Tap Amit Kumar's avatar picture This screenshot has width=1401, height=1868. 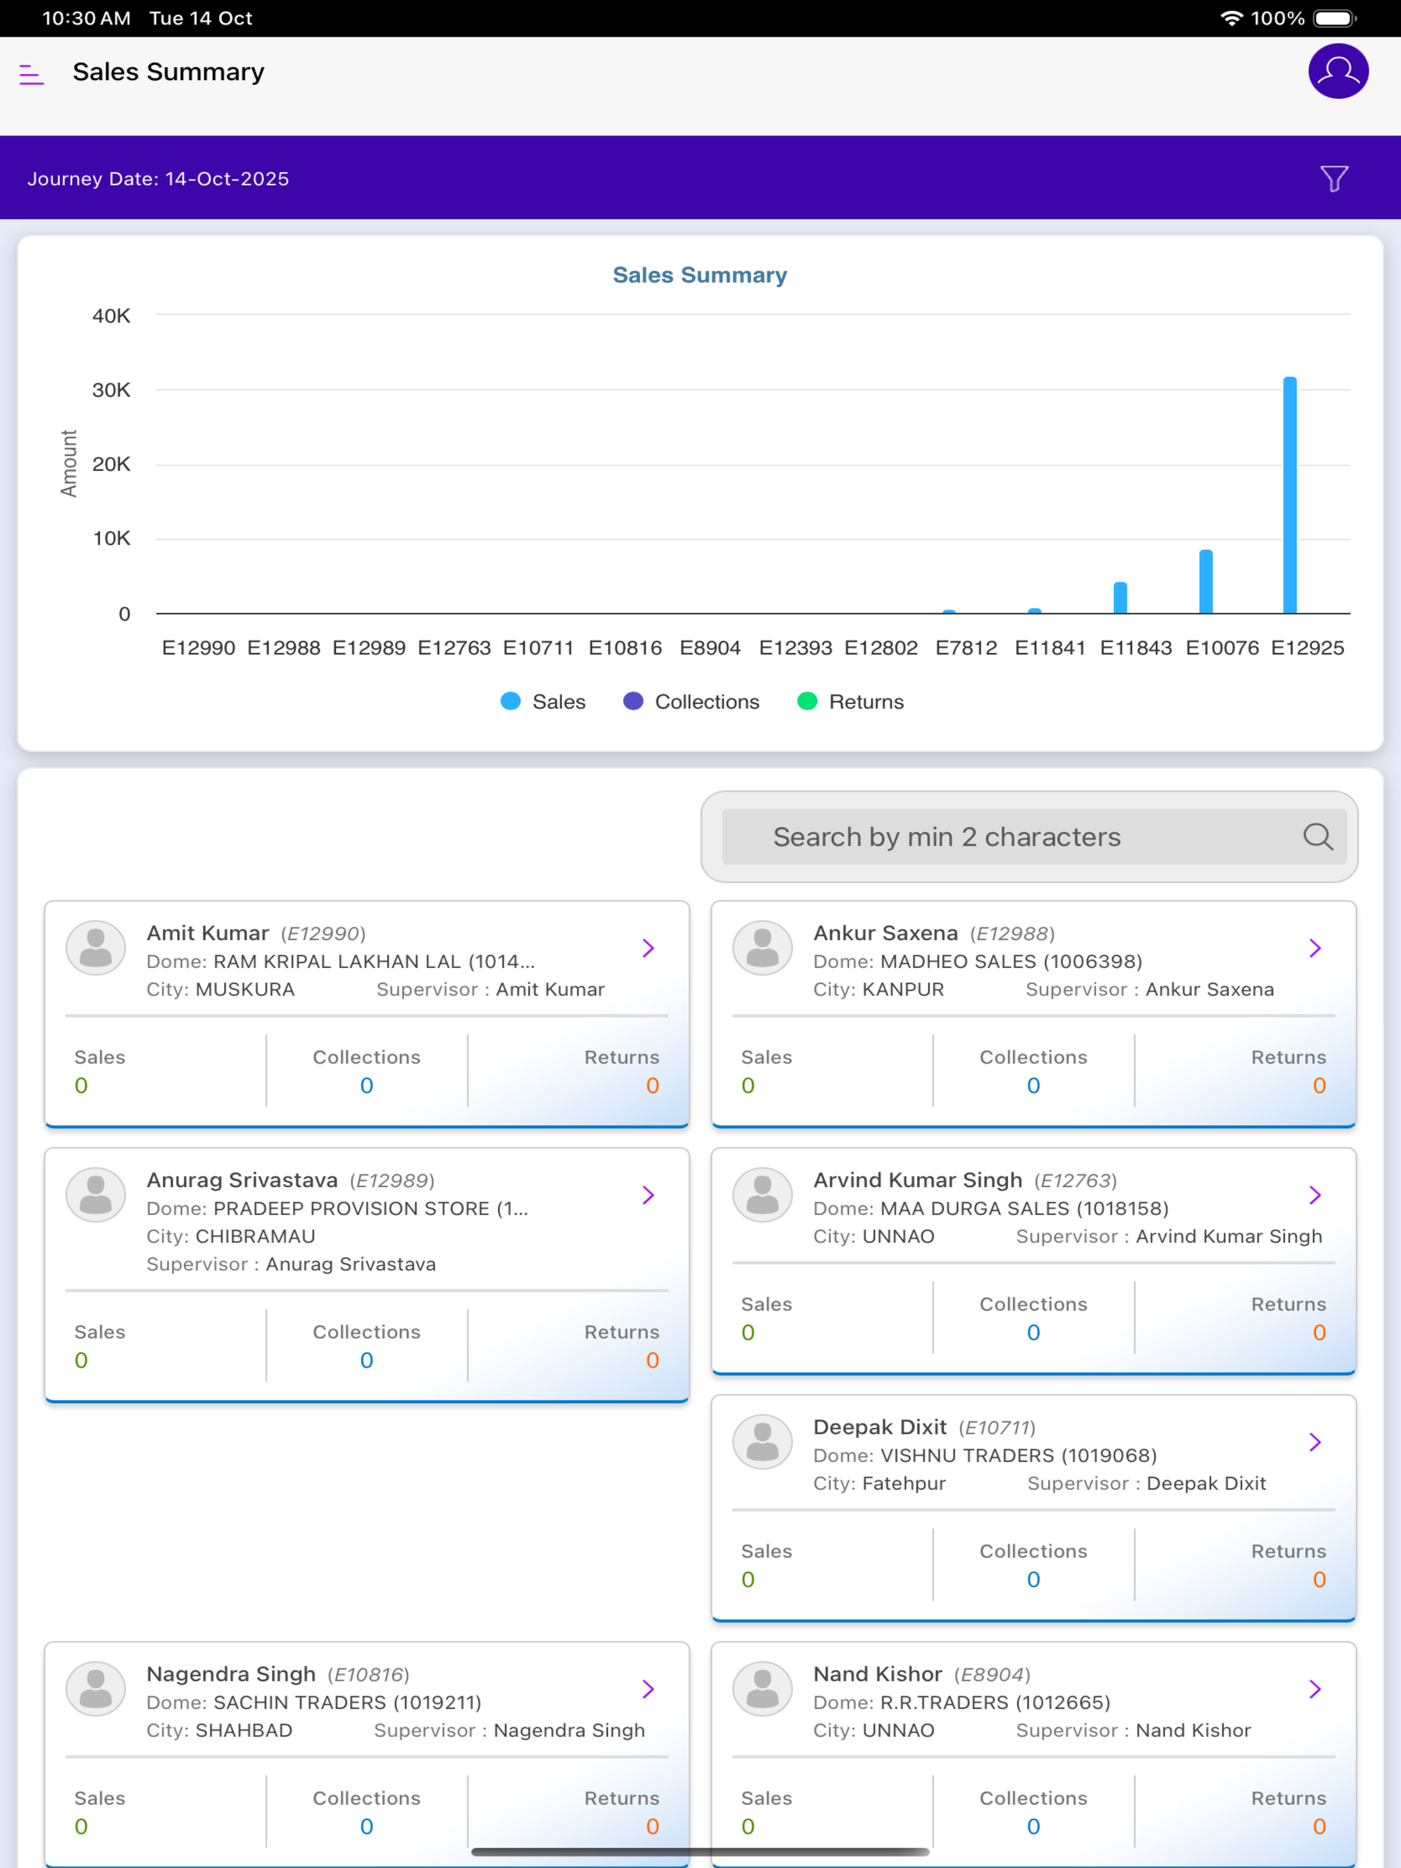tap(96, 948)
